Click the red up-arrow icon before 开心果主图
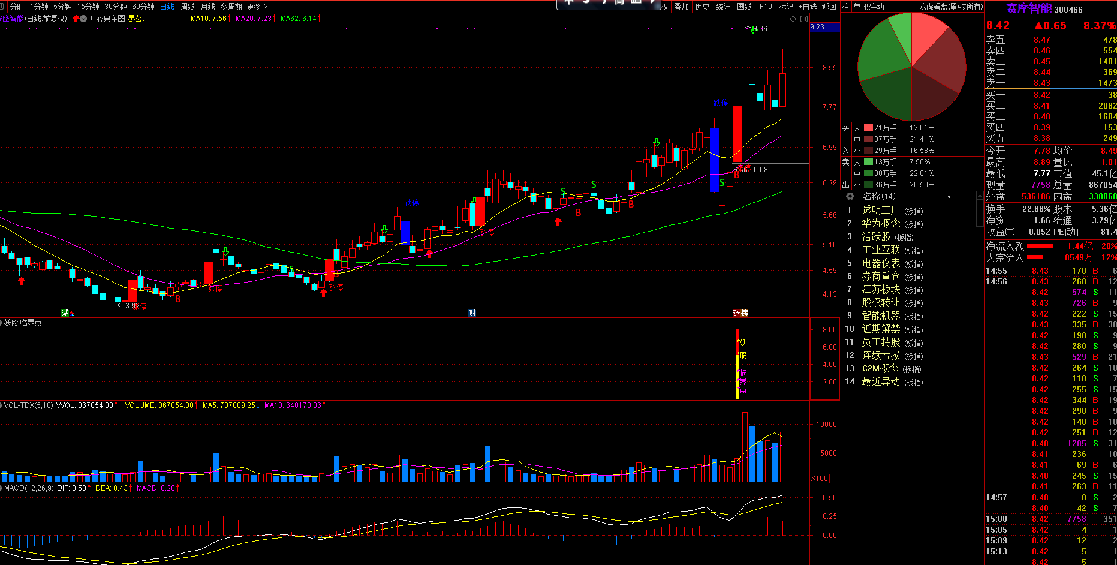The width and height of the screenshot is (1117, 565). [76, 19]
